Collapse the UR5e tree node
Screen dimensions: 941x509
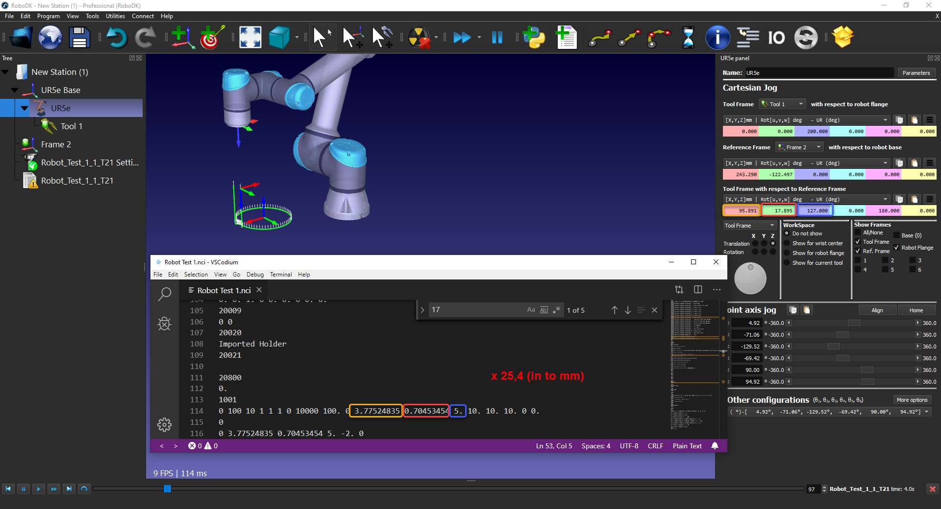[25, 108]
